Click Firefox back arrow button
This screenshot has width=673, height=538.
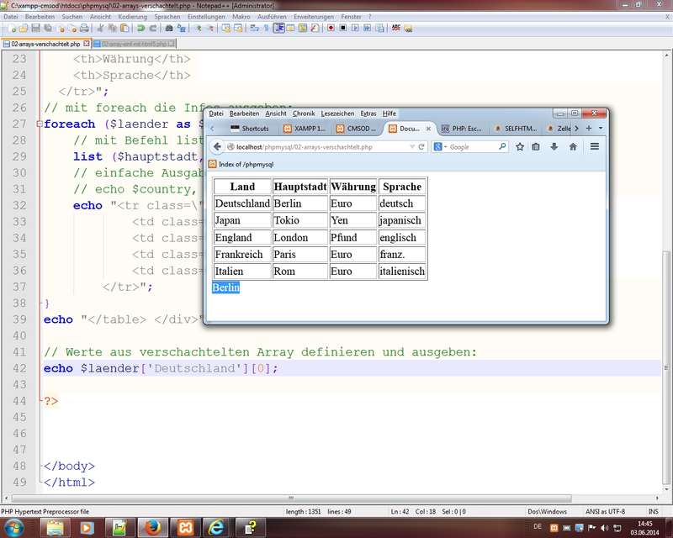pos(217,146)
